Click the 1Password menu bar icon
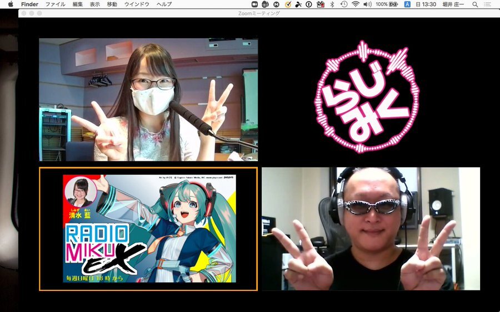The width and height of the screenshot is (500, 312). (309, 4)
